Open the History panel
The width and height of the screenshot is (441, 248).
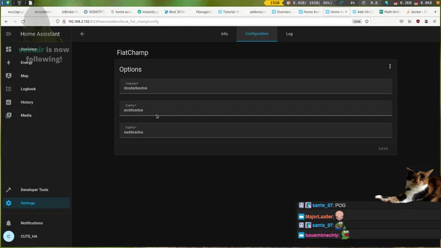(27, 102)
